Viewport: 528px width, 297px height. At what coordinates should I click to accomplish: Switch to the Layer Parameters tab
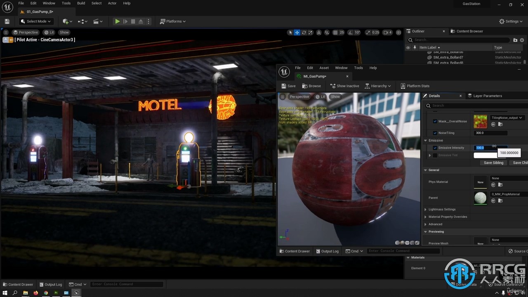(x=485, y=96)
